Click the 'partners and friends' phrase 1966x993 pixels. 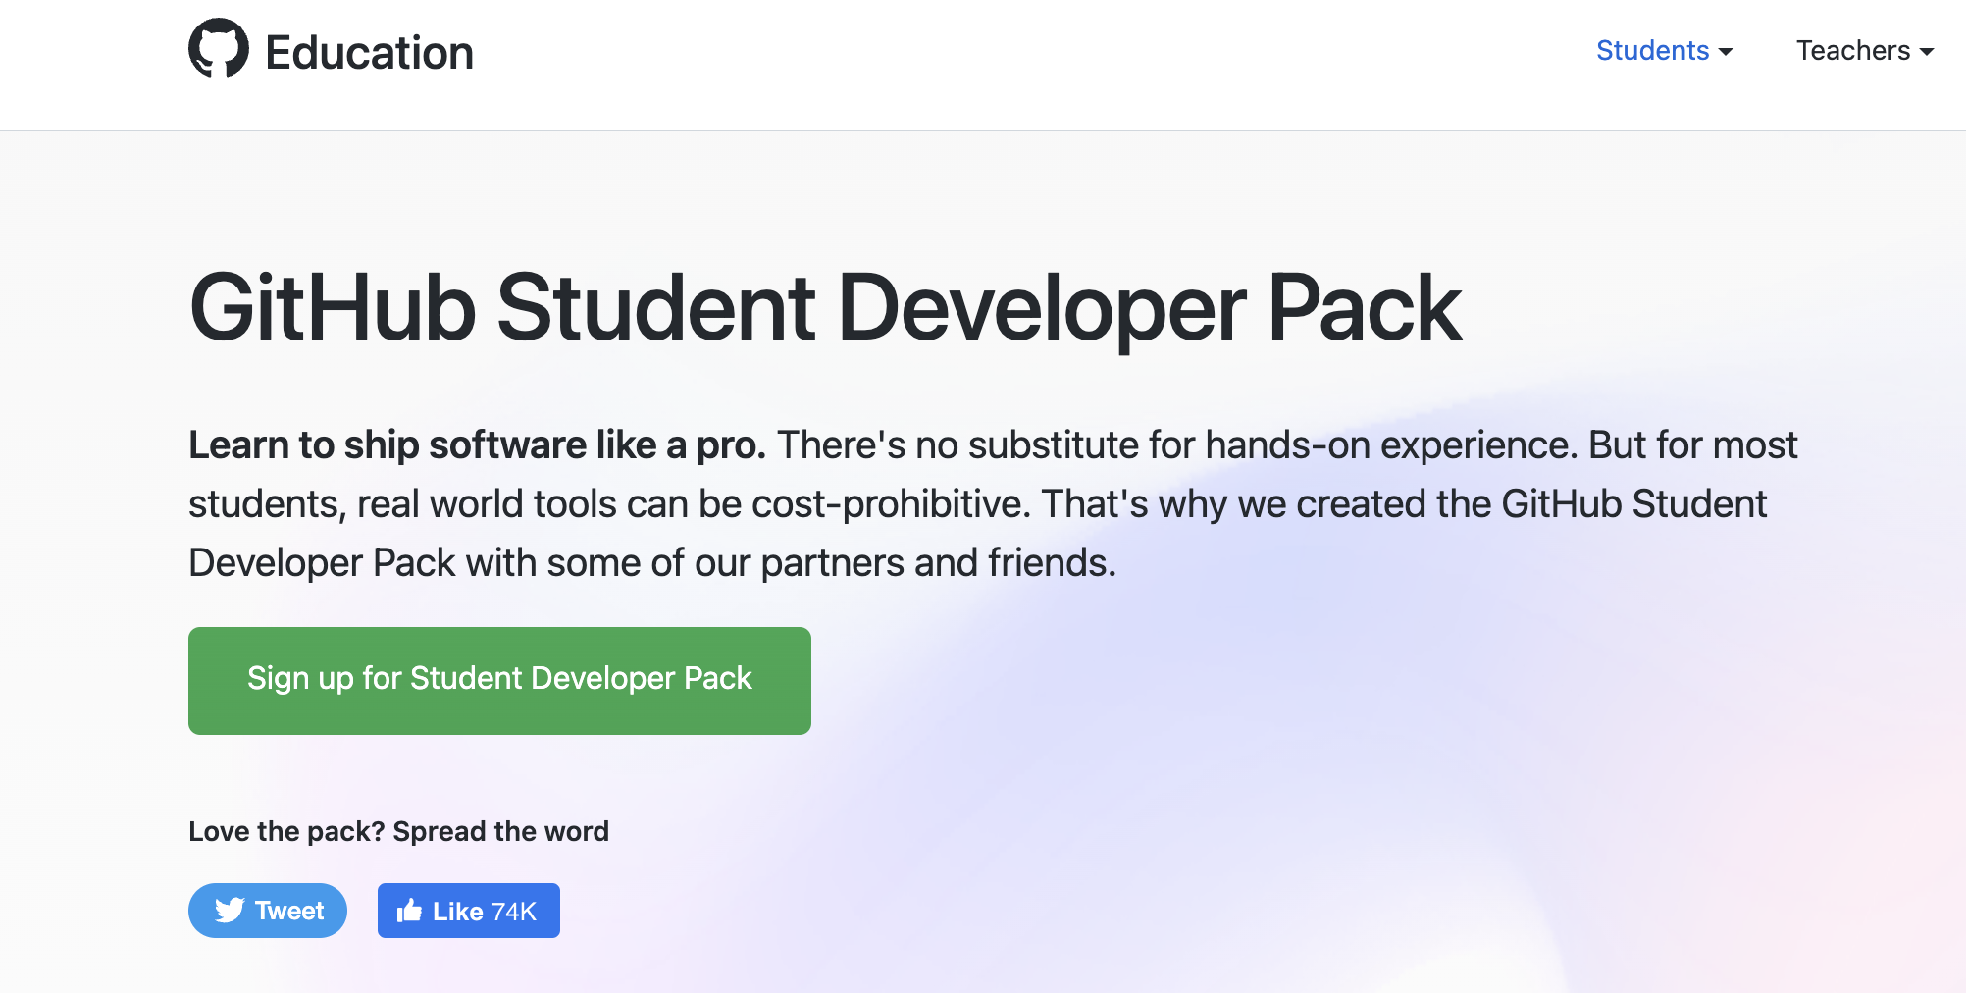click(x=938, y=563)
